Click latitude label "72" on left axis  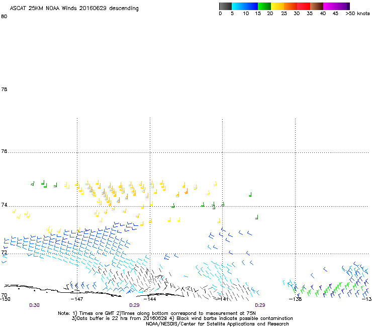(4, 252)
